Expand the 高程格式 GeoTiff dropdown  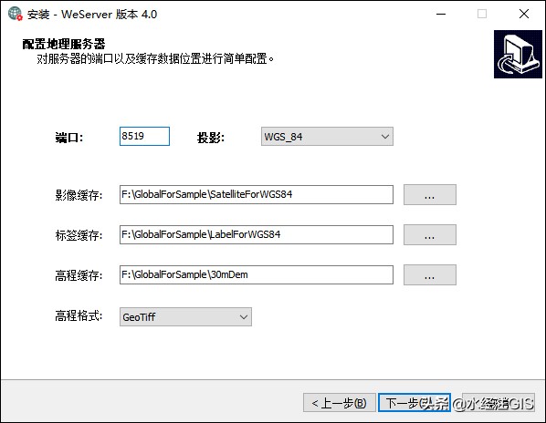coord(185,317)
